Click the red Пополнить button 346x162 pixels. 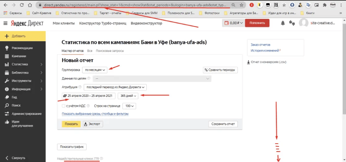(257, 23)
